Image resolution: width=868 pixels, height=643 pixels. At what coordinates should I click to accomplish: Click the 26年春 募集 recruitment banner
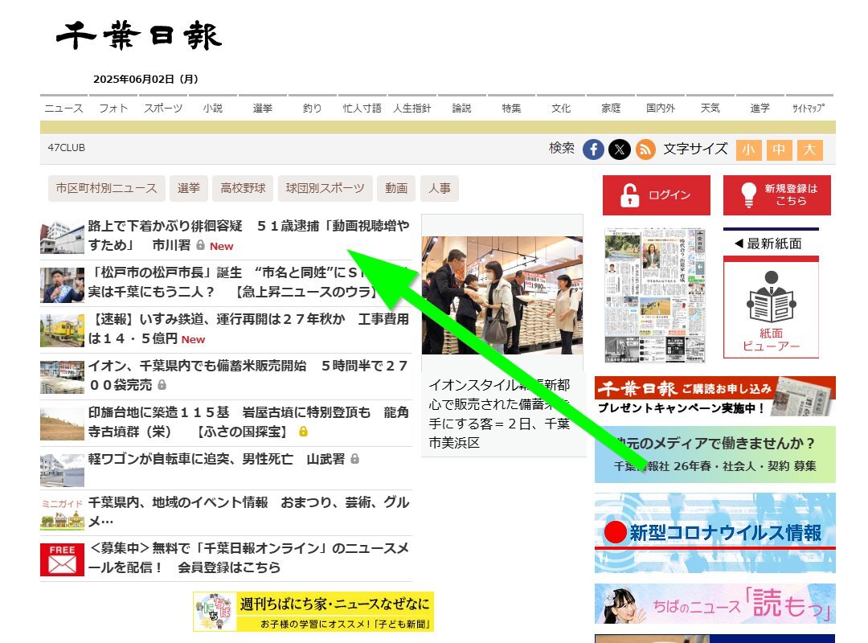[715, 454]
